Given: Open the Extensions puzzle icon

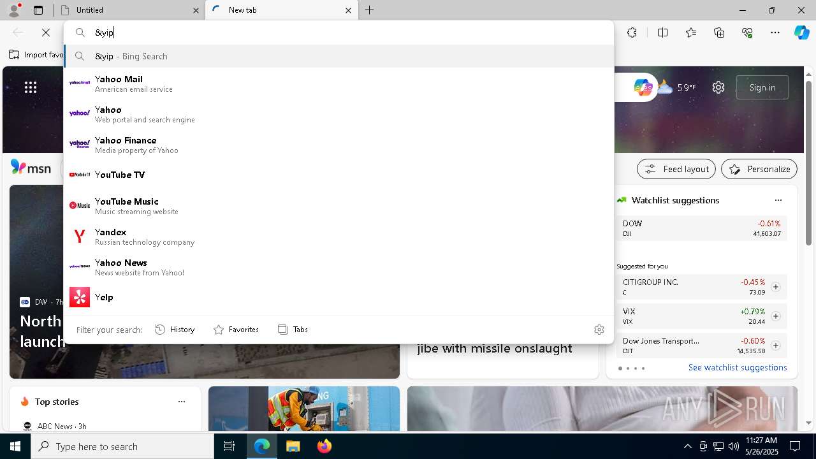Looking at the screenshot, I should (632, 33).
